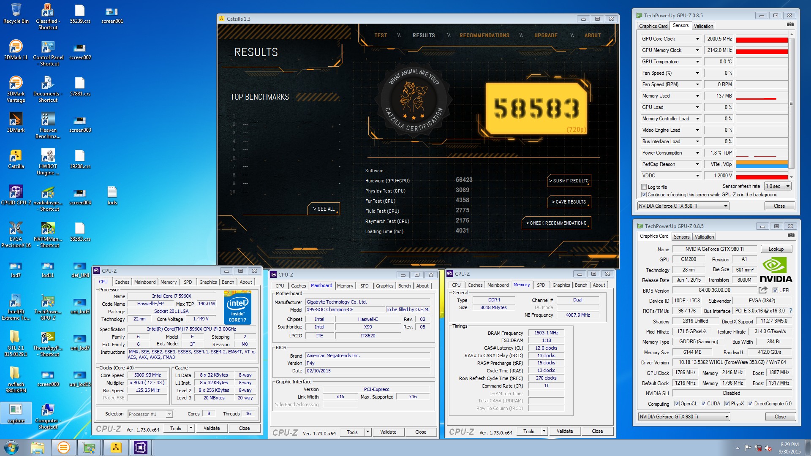Click the Lookup button in GPU-Z
This screenshot has width=811, height=456.
tap(776, 249)
